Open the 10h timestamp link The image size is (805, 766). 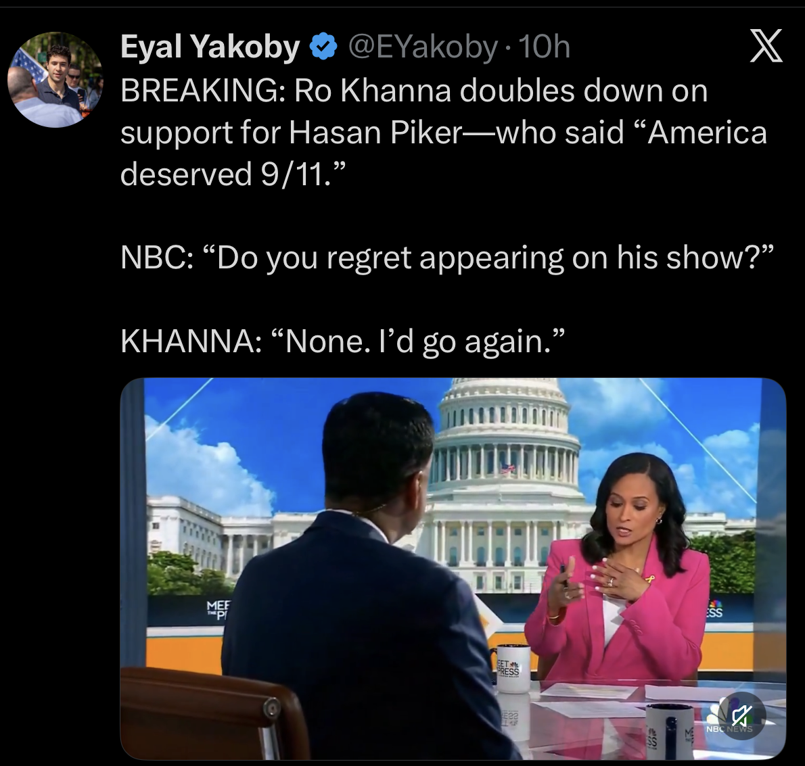(544, 47)
